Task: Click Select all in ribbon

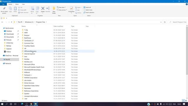Action: coord(87,7)
